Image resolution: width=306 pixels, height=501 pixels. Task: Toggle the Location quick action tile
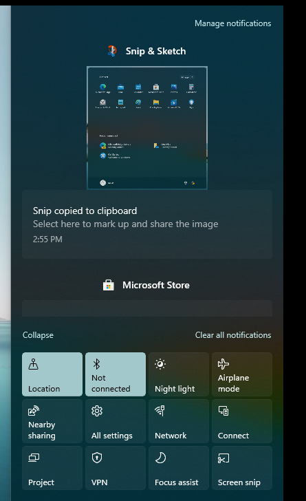pos(52,374)
